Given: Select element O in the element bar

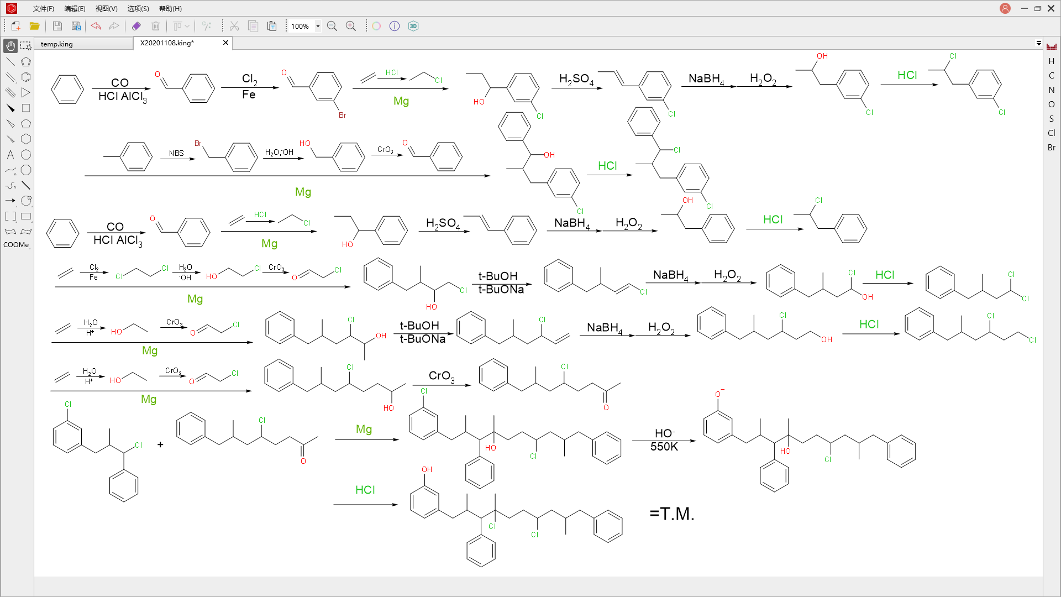Looking at the screenshot, I should (x=1052, y=104).
